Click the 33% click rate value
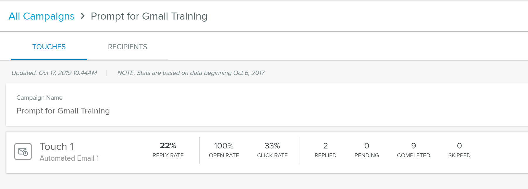Image resolution: width=528 pixels, height=189 pixels. [272, 146]
